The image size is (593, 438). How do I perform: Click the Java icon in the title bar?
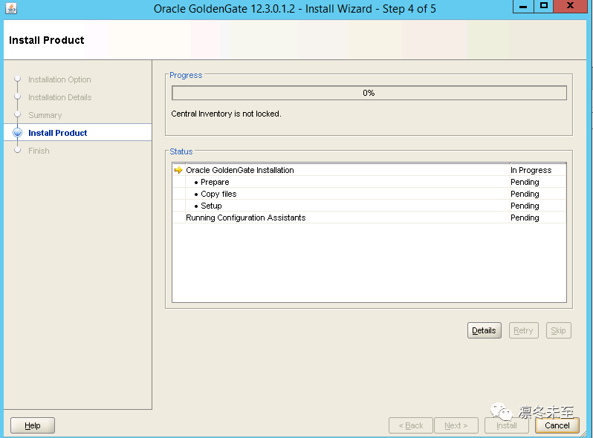11,8
